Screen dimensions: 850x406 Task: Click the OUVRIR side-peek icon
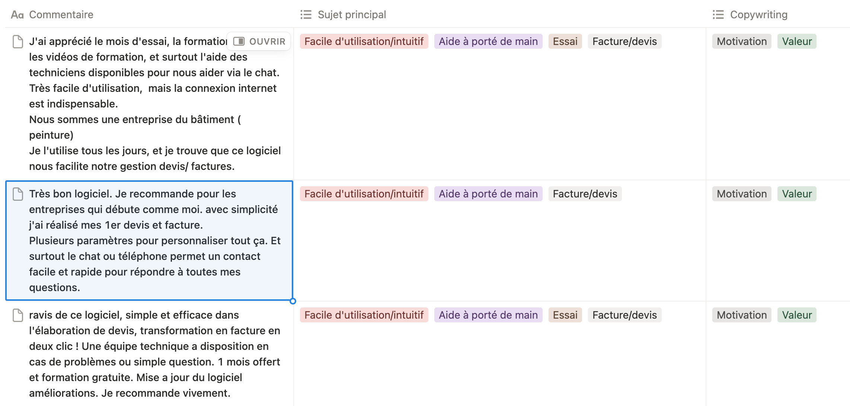click(239, 41)
